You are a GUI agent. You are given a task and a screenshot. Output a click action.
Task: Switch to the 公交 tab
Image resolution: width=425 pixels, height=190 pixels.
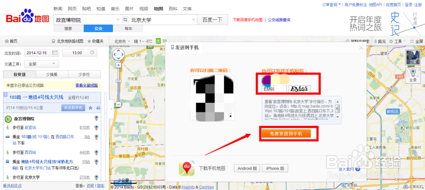coord(98,28)
